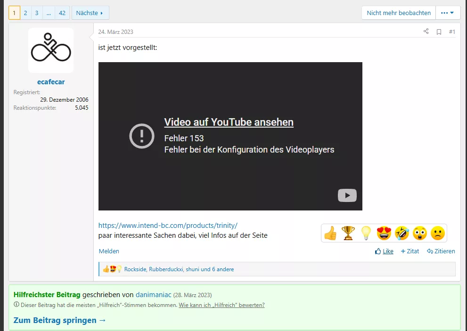React with the astonished flushed emoji
The width and height of the screenshot is (467, 331).
tap(420, 233)
